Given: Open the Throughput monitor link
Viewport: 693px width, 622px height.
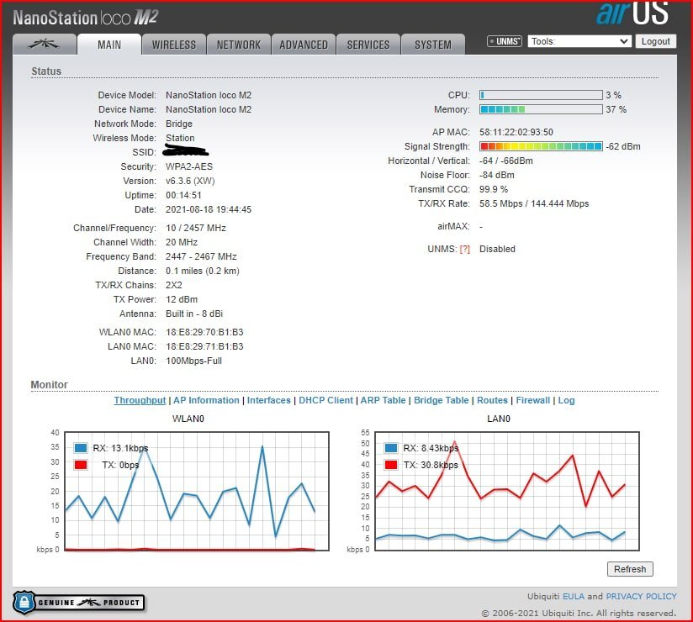Looking at the screenshot, I should pyautogui.click(x=140, y=400).
